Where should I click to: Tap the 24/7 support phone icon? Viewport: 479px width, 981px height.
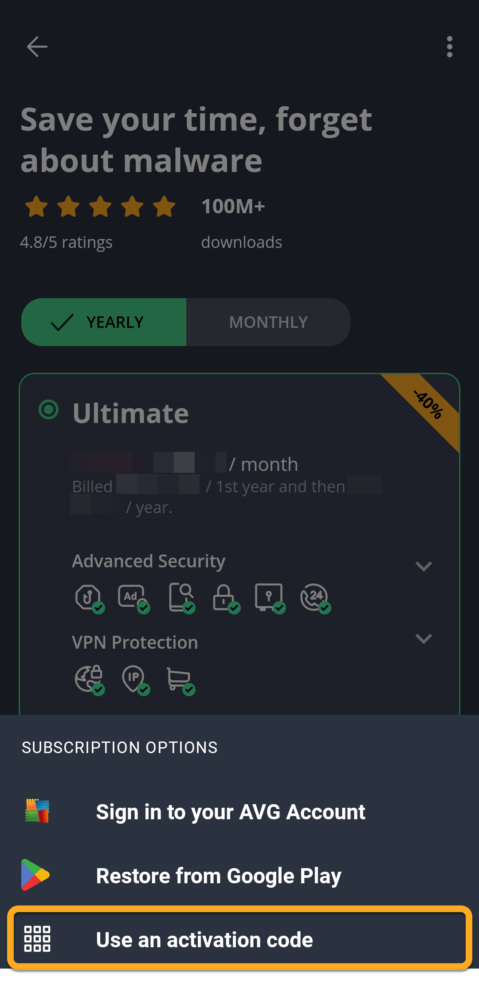pos(314,598)
